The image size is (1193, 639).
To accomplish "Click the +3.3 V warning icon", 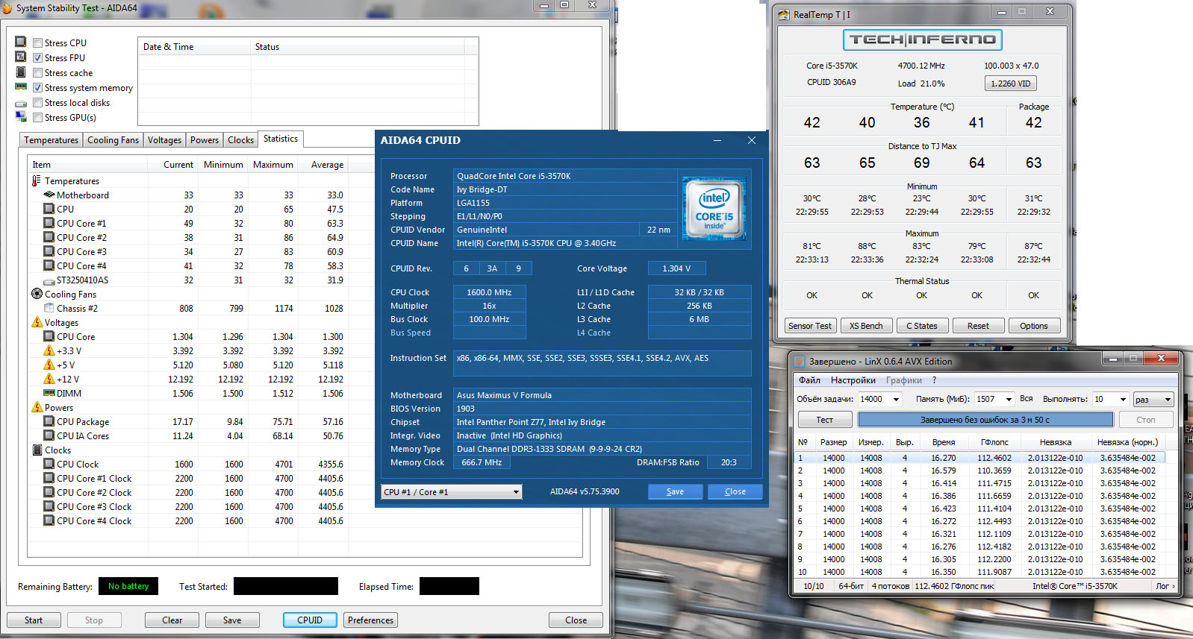I will click(x=49, y=350).
